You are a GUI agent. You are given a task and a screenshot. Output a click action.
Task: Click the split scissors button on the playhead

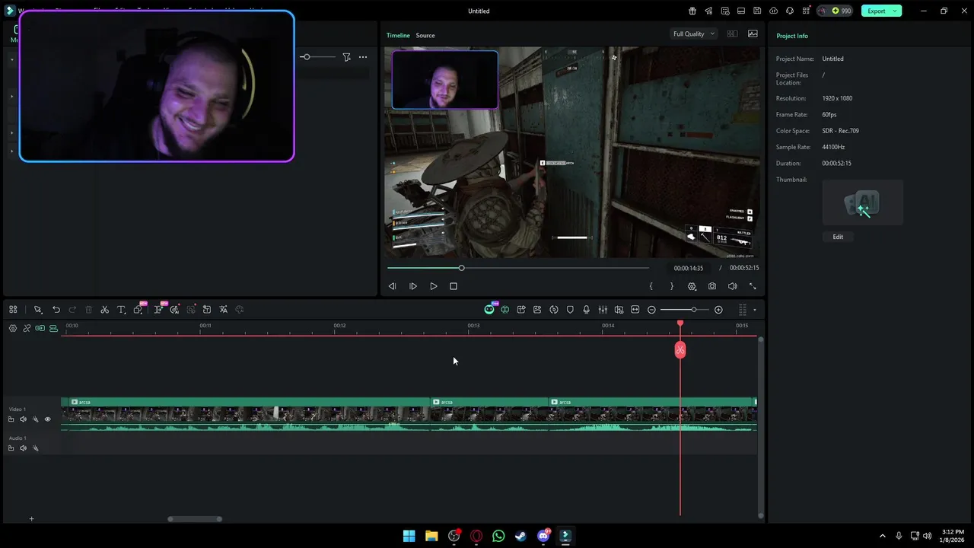pos(680,350)
